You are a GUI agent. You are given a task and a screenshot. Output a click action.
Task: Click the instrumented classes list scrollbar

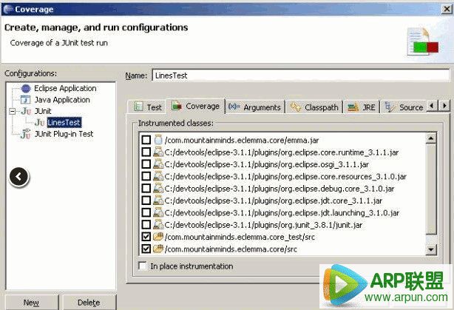coord(431,192)
